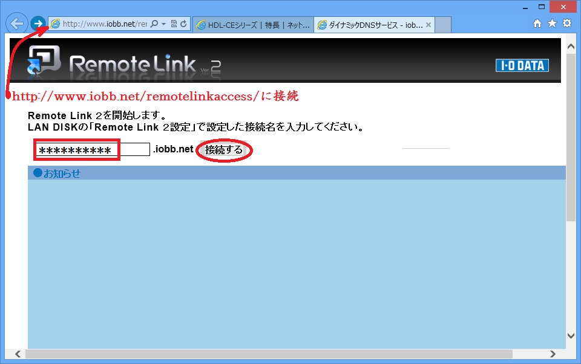This screenshot has width=581, height=364.
Task: Open Favorites star icon
Action: (x=552, y=24)
